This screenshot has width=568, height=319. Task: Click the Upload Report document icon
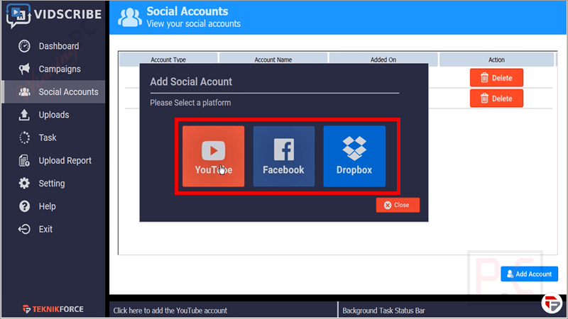(x=24, y=161)
